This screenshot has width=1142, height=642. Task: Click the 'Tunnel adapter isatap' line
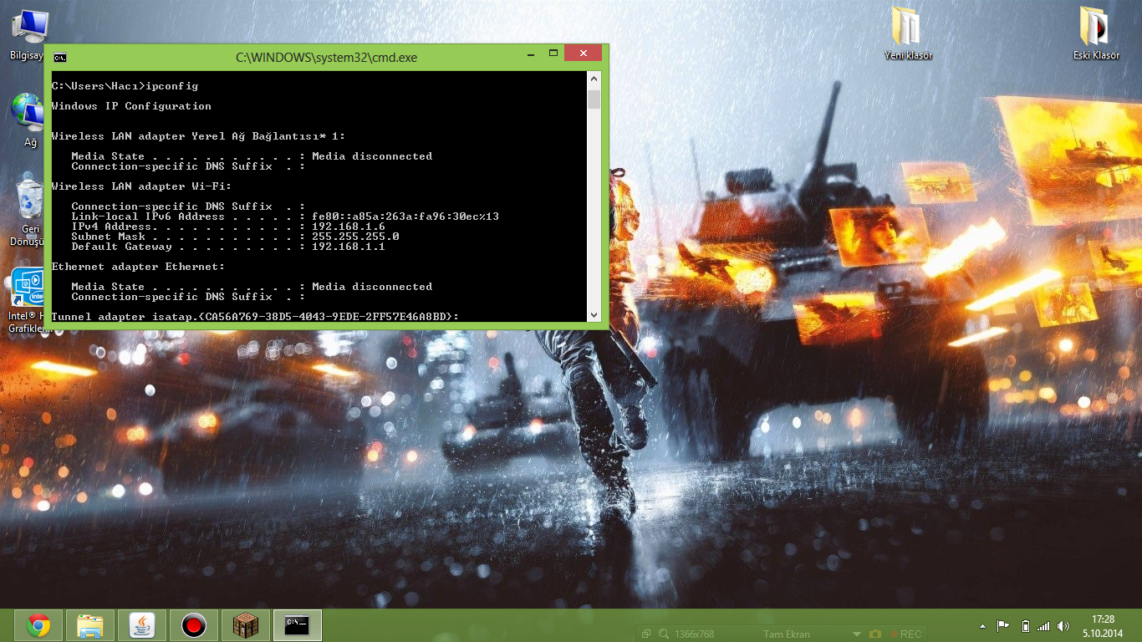pos(255,317)
